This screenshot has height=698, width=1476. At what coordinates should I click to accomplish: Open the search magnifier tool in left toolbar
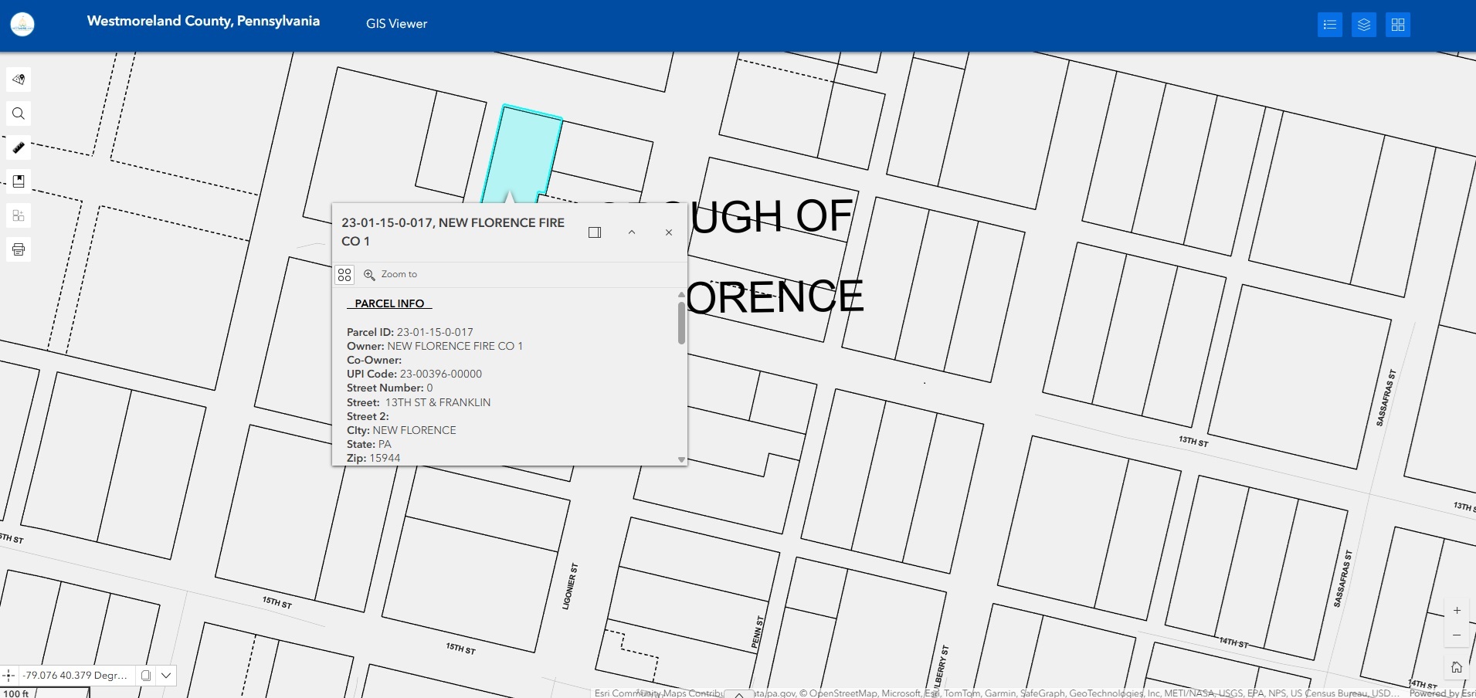[x=19, y=114]
